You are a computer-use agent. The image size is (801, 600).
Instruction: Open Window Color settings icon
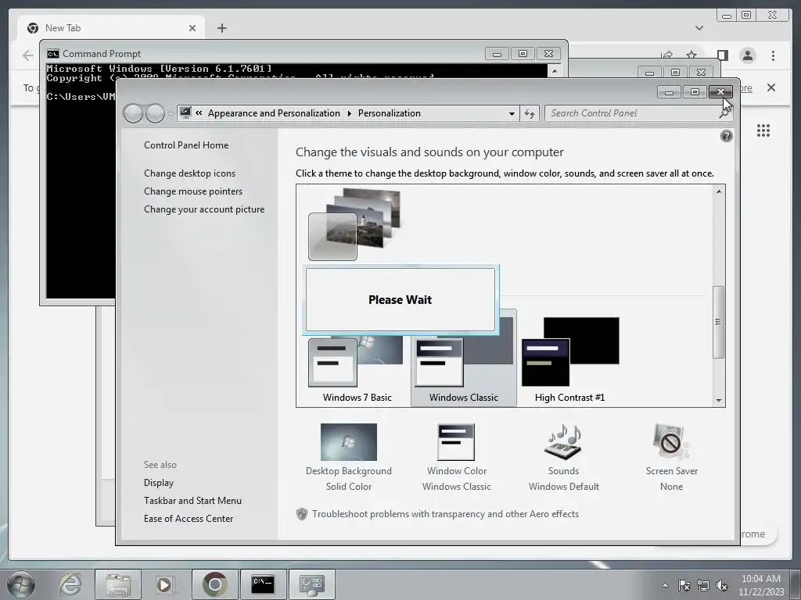pyautogui.click(x=456, y=442)
